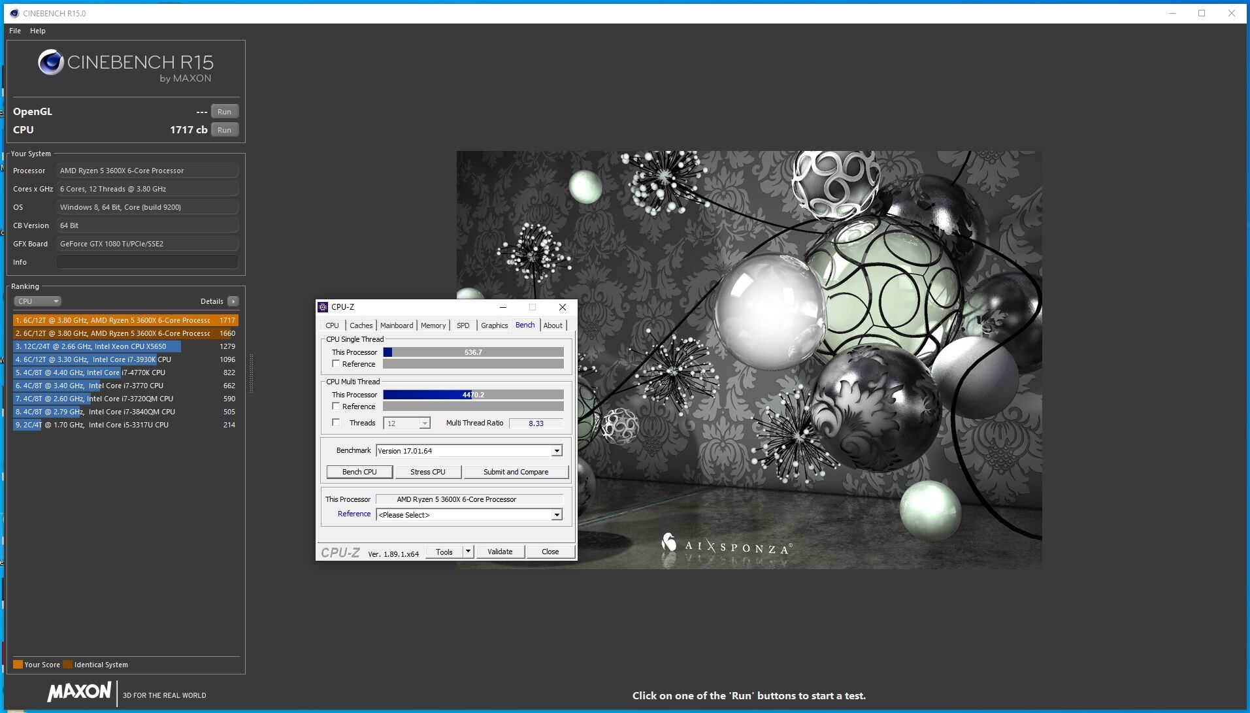Click the MAXON logo at bottom left
Screen dimensions: 1250x713
[x=79, y=692]
